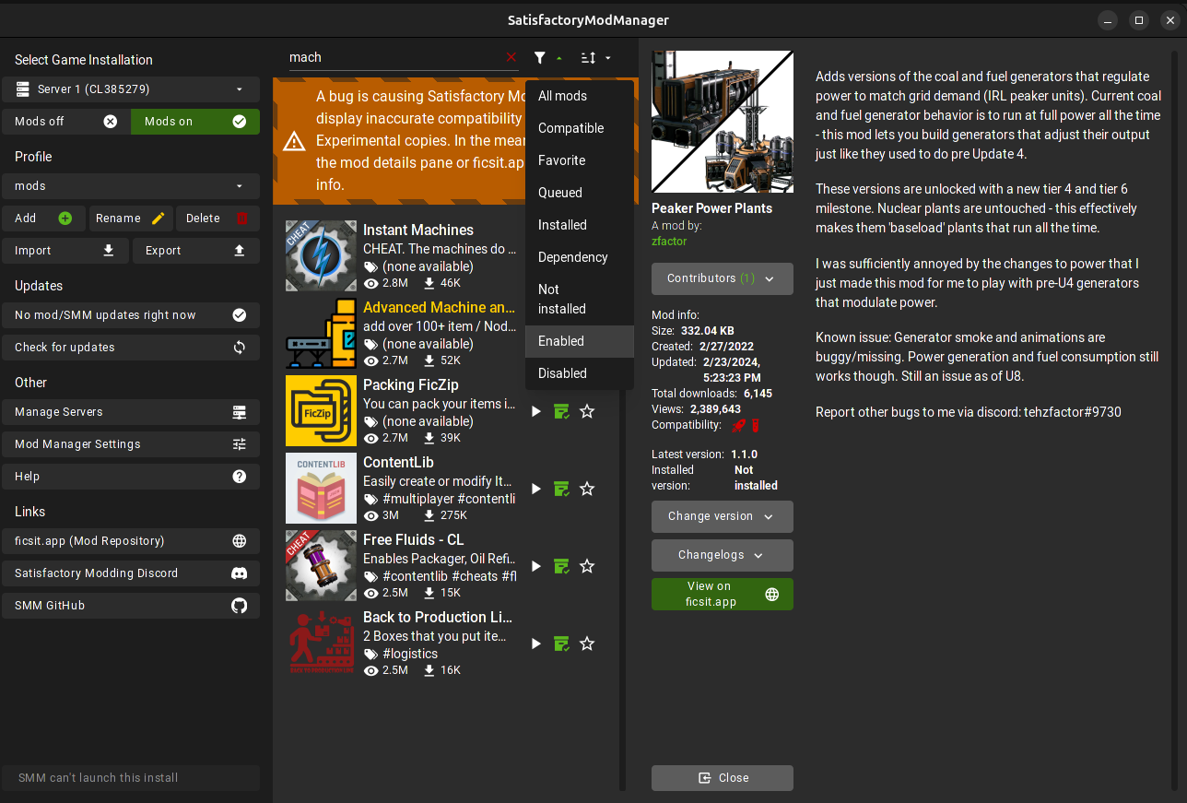Filter by Installed mods
Screen dimensions: 1187x803
(x=580, y=225)
